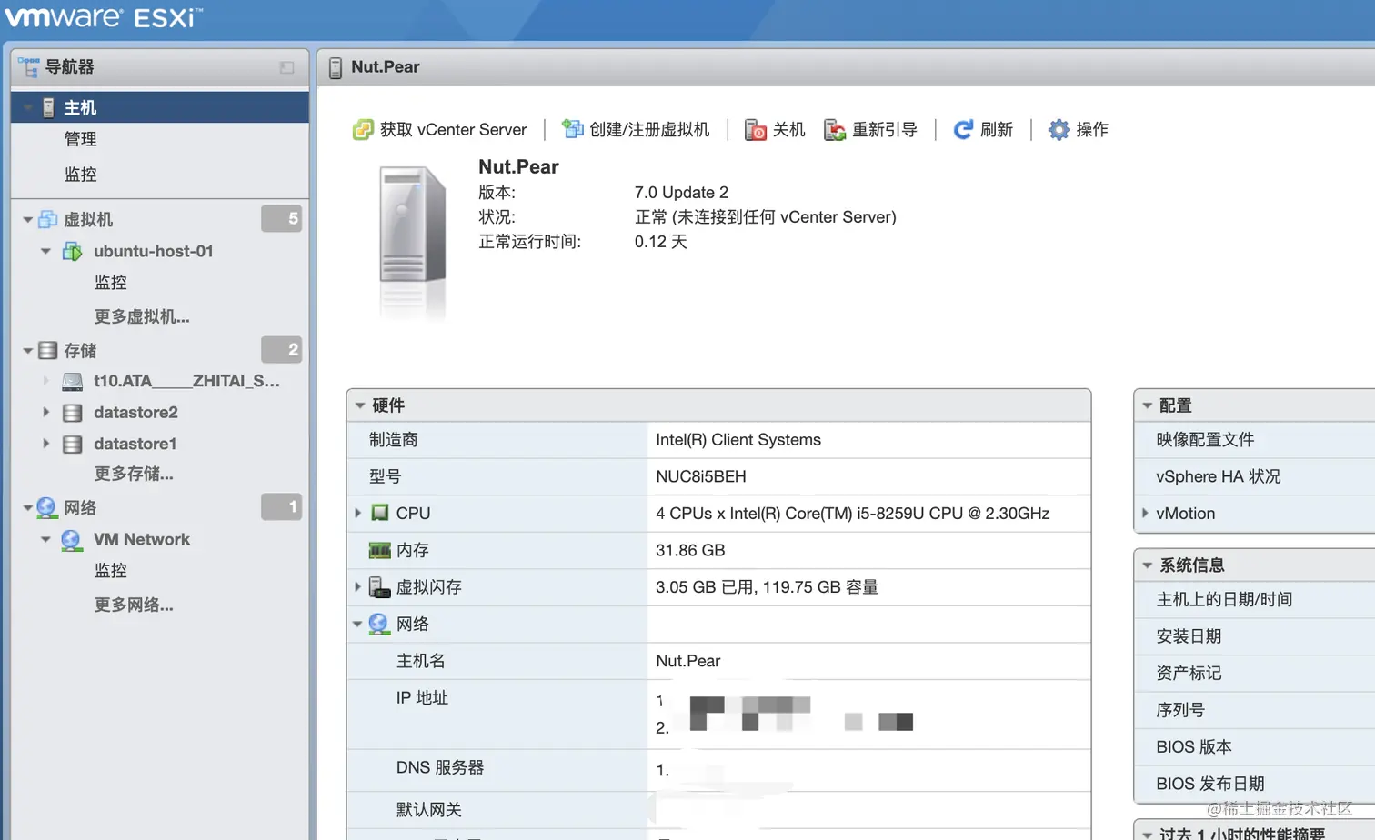Click the 获取 vCenter Server icon
This screenshot has height=840, width=1375.
pyautogui.click(x=362, y=129)
